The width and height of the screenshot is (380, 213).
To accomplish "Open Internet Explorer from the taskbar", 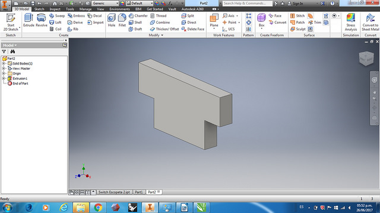I will 64,208.
